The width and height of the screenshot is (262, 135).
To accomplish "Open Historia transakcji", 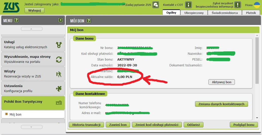I will [x=86, y=125].
